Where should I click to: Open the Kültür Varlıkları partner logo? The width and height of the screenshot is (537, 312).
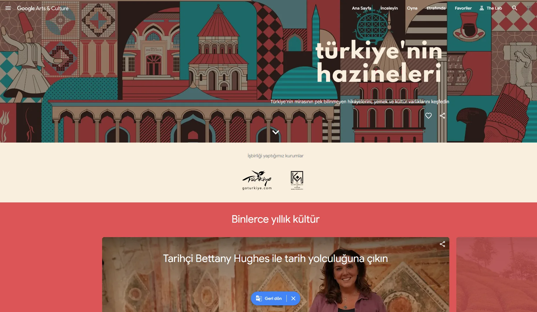(x=297, y=180)
